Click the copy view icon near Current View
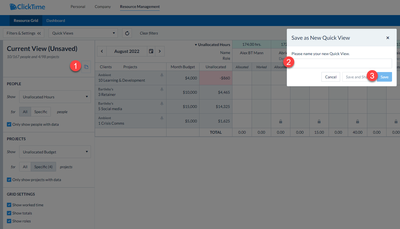400x229 pixels. click(x=85, y=67)
